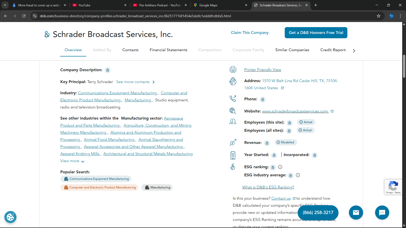Click the lock icon next to Phone
This screenshot has width=406, height=228.
[x=263, y=100]
